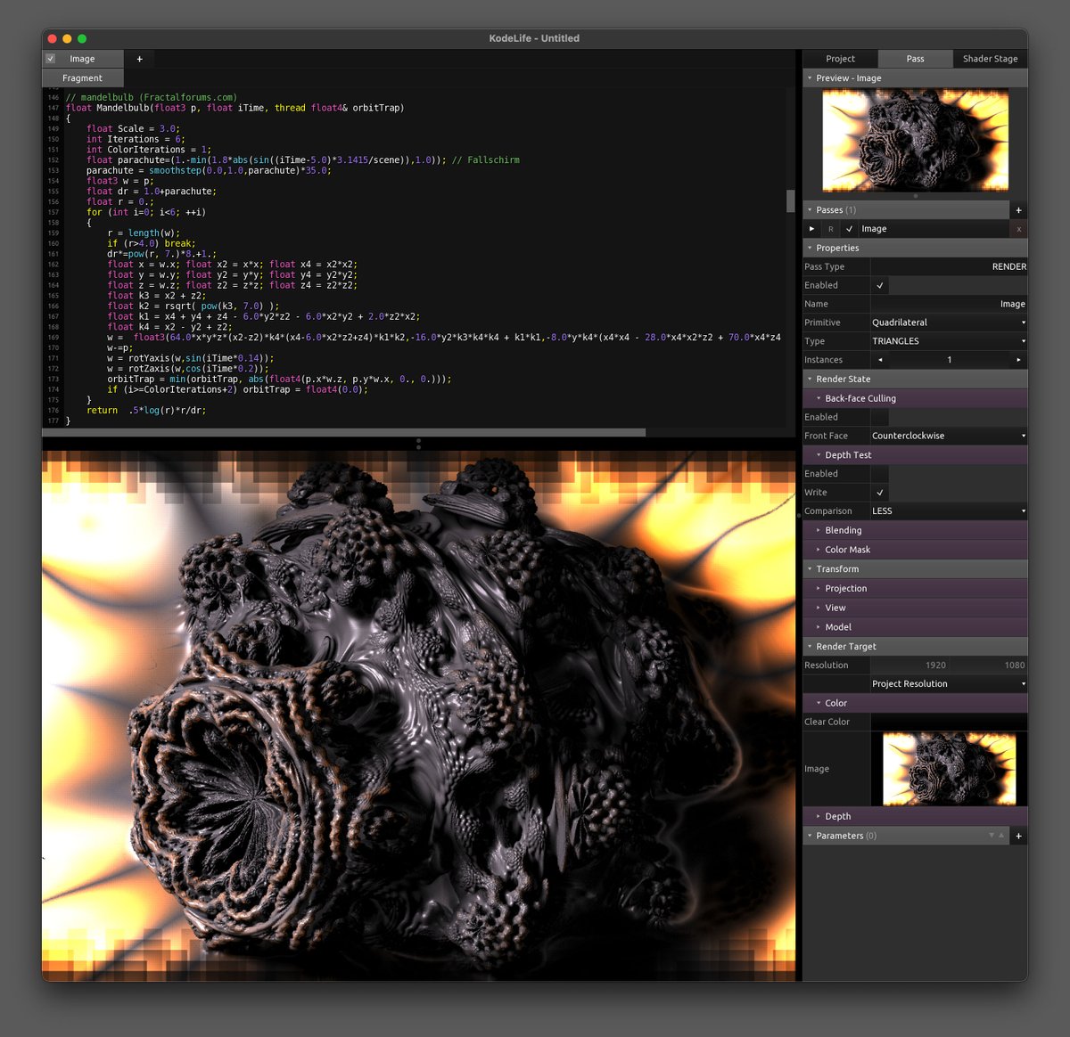Screen dimensions: 1070x1037
Task: Click the Name field showing Image
Action: coord(949,304)
